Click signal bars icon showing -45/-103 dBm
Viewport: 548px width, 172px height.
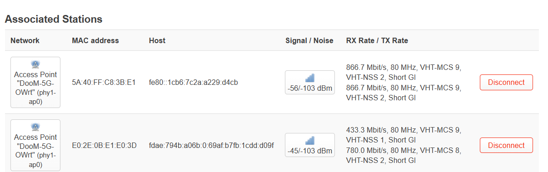[310, 141]
